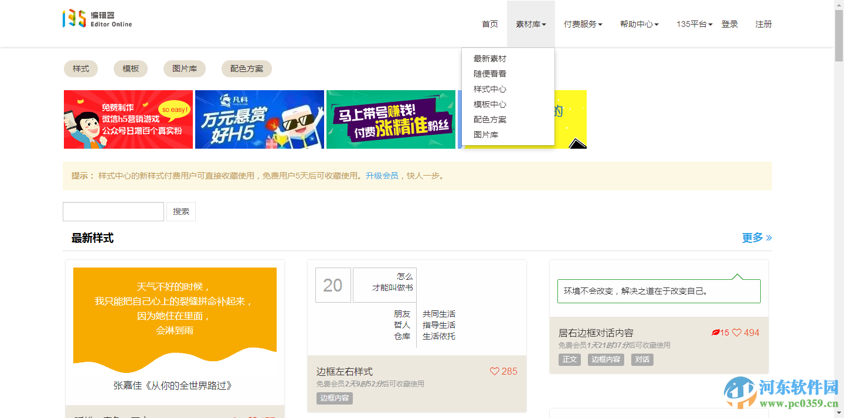Screen dimensions: 844x418
Task: Open the 图片库 pill button
Action: [185, 68]
